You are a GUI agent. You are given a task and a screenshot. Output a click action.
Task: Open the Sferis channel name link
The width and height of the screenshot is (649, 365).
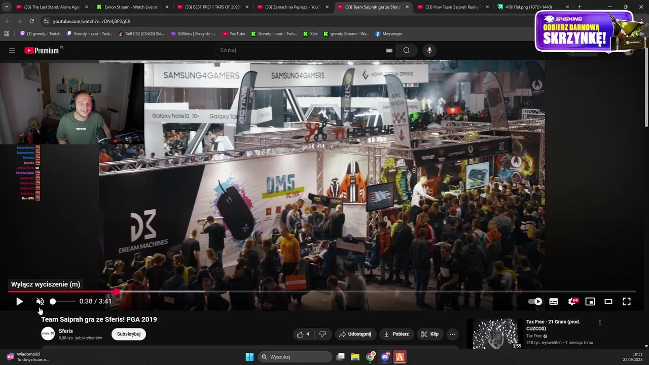pyautogui.click(x=66, y=331)
